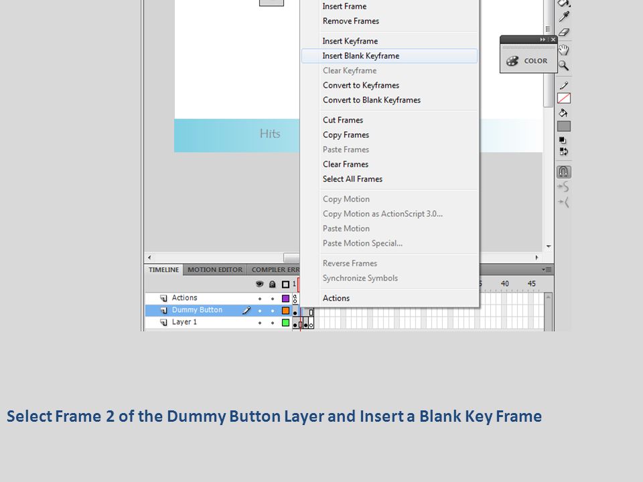Toggle visibility dot of Layer 1
The width and height of the screenshot is (643, 482).
(x=260, y=323)
